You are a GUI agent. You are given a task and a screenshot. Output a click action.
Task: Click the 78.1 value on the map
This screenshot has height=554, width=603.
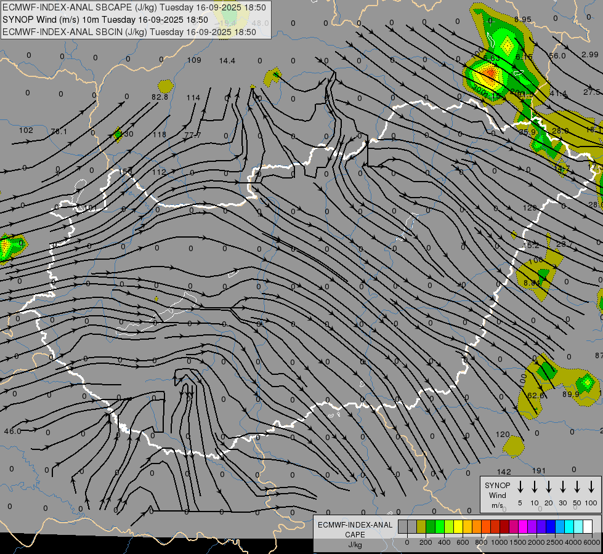(x=59, y=132)
